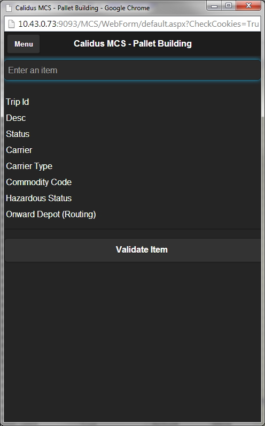
Task: Click the Calidus MCS - Pallet Building heading
Action: (132, 43)
